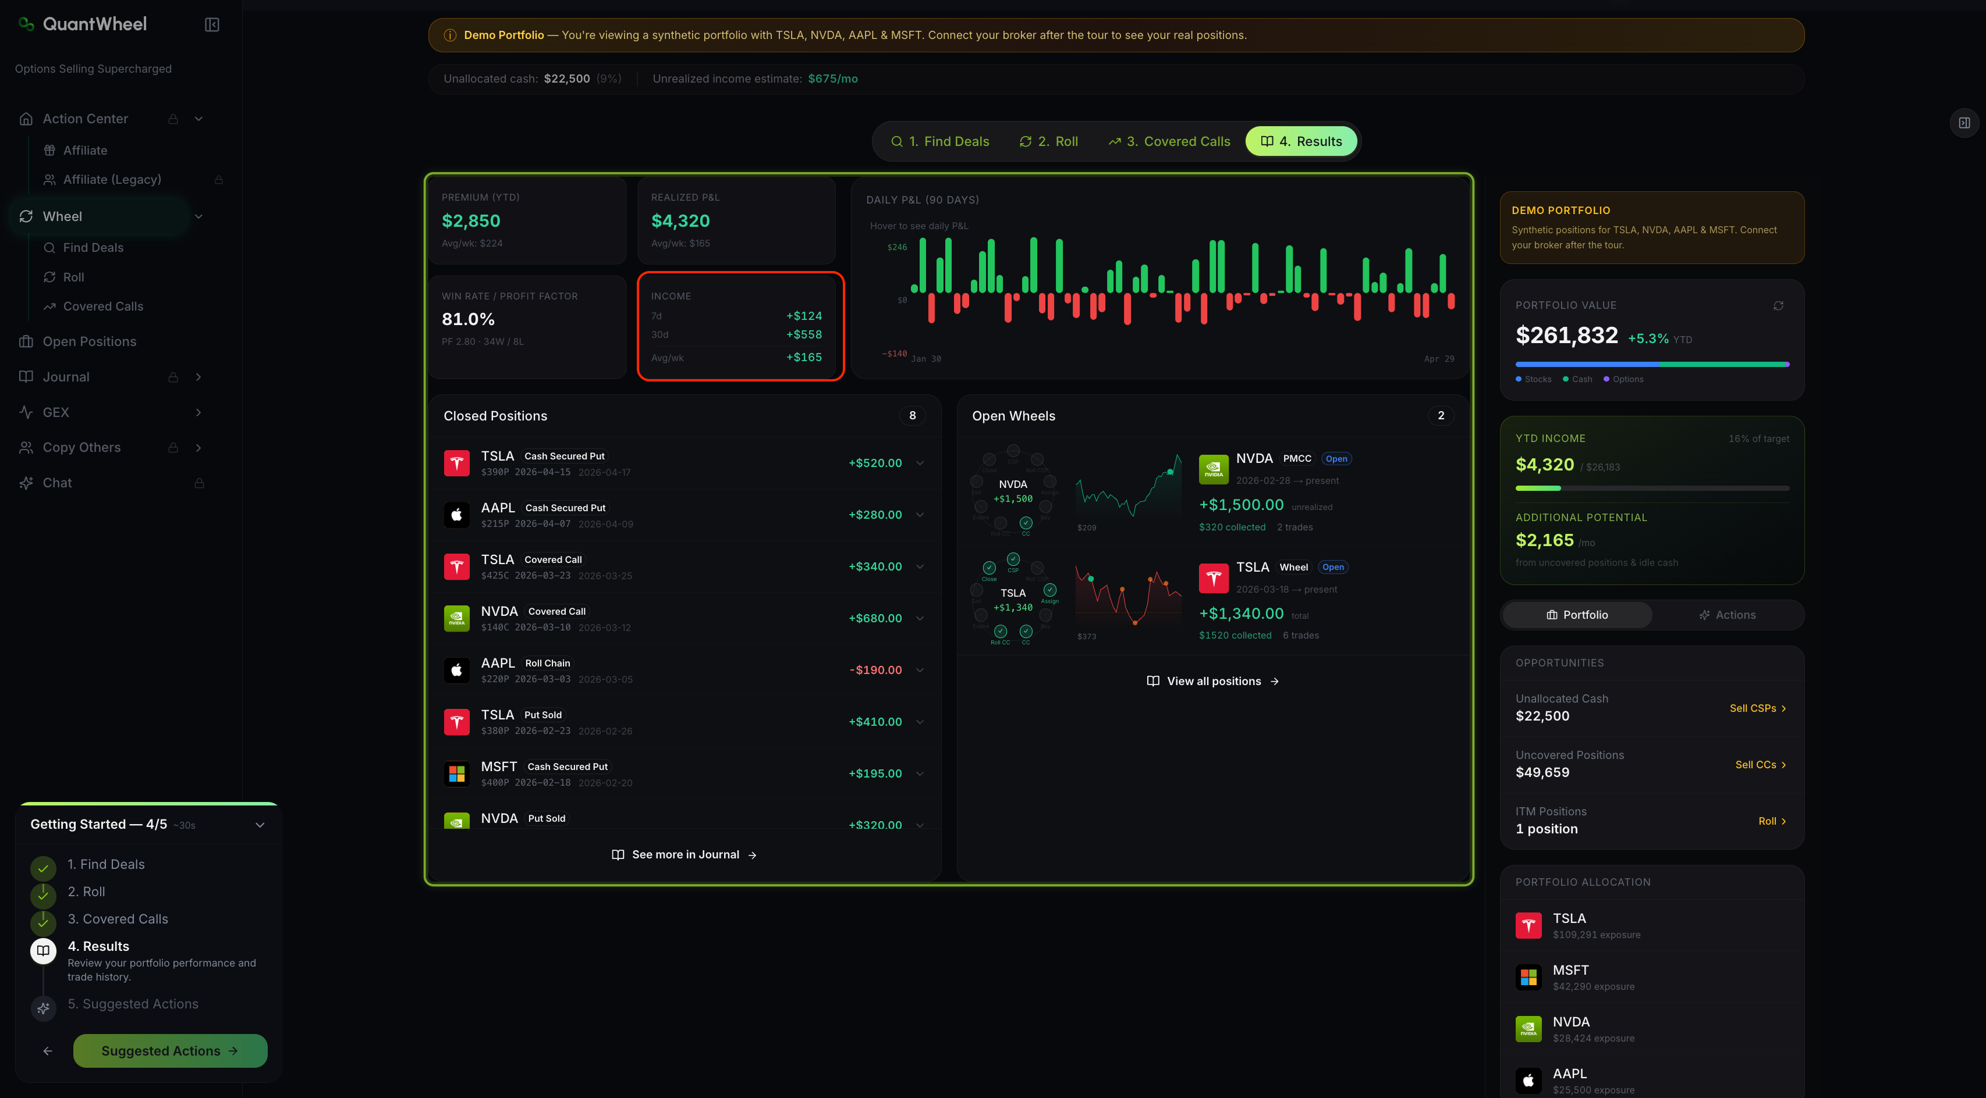The height and width of the screenshot is (1098, 1986).
Task: Collapse the Wheel section chevron
Action: [199, 216]
